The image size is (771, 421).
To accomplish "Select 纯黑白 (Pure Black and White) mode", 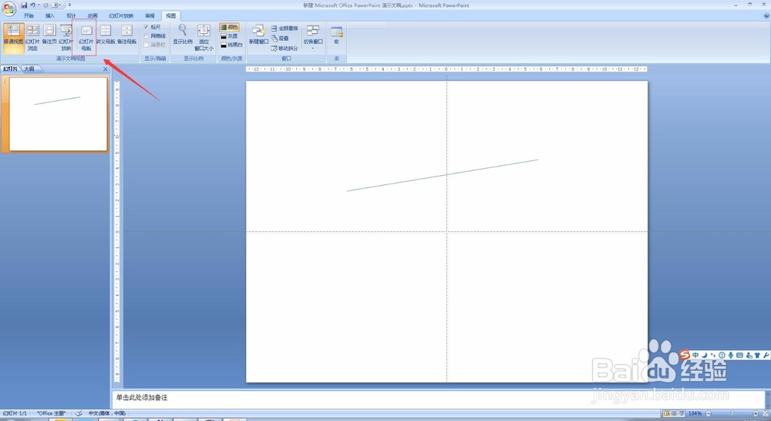I will [x=231, y=45].
